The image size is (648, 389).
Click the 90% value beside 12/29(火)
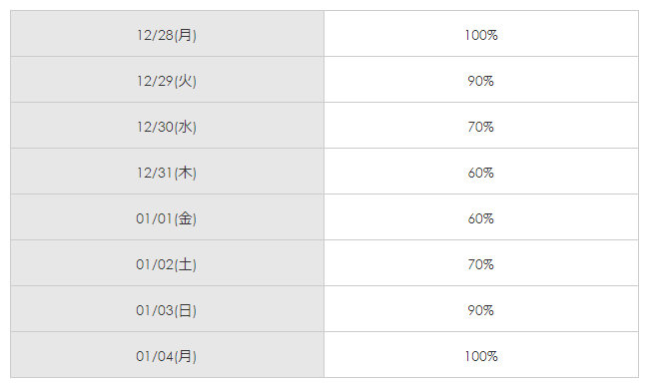(x=481, y=82)
